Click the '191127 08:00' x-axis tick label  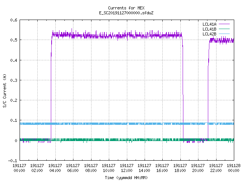click(91, 168)
